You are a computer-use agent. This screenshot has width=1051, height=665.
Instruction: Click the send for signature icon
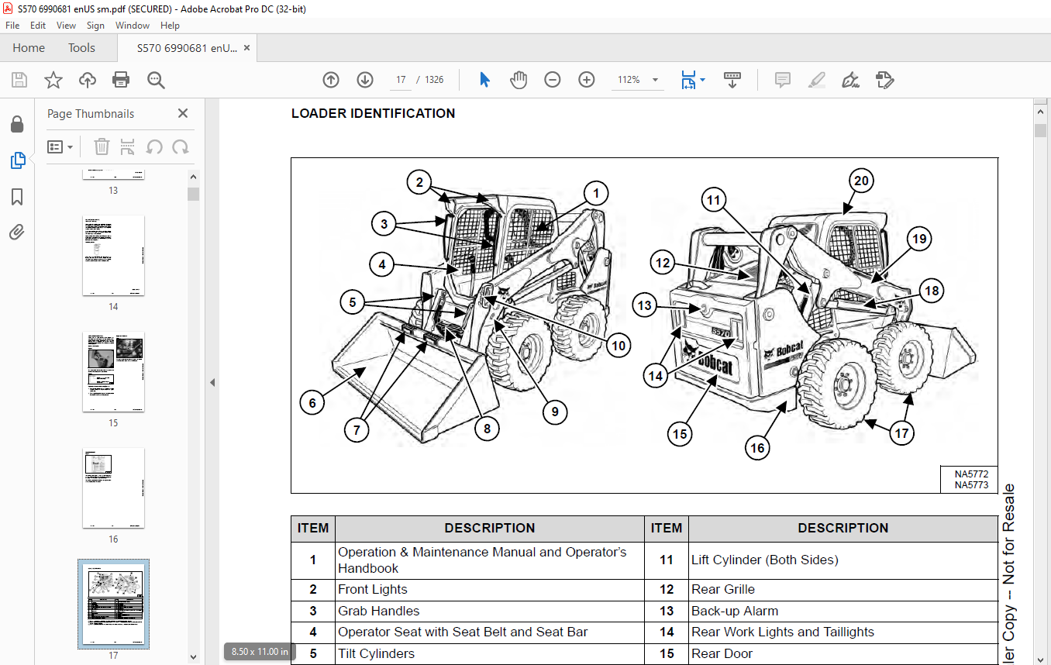(x=884, y=80)
